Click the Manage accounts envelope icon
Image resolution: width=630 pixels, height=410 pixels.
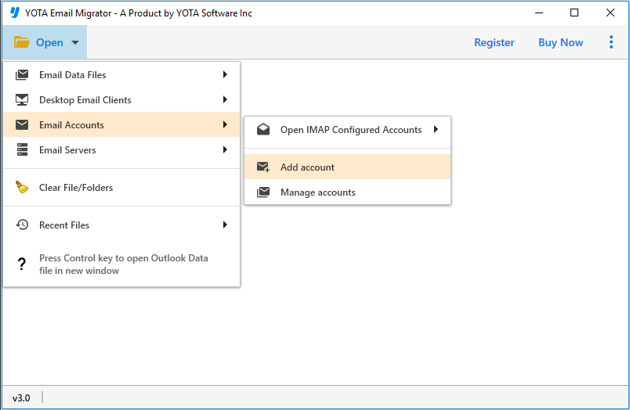pyautogui.click(x=263, y=192)
